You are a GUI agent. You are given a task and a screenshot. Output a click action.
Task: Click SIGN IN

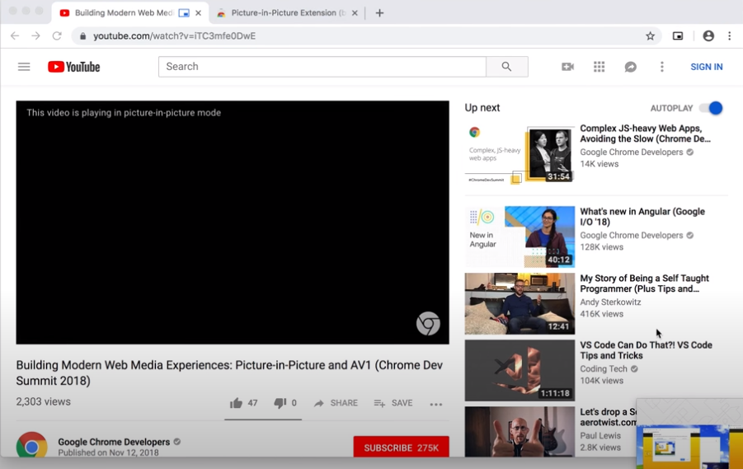pyautogui.click(x=707, y=67)
